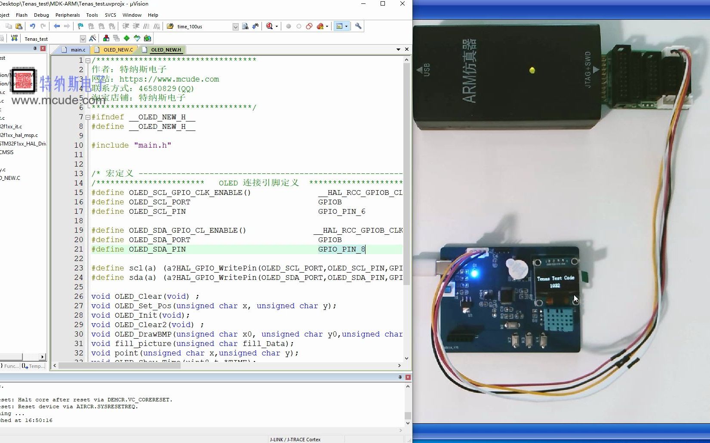
Task: Enable or disable the breakpoint
Action: coord(299,26)
